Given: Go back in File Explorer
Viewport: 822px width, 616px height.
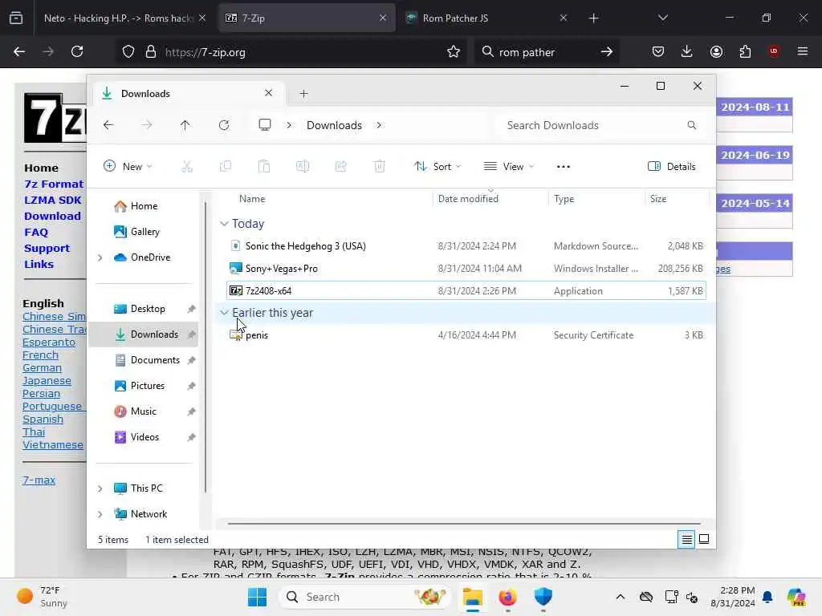Looking at the screenshot, I should 108,125.
